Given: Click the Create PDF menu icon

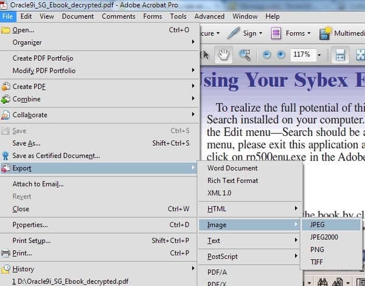Looking at the screenshot, I should point(5,87).
